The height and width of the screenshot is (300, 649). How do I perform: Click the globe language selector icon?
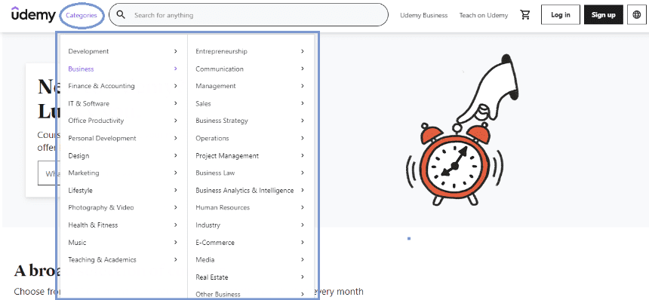tap(637, 15)
